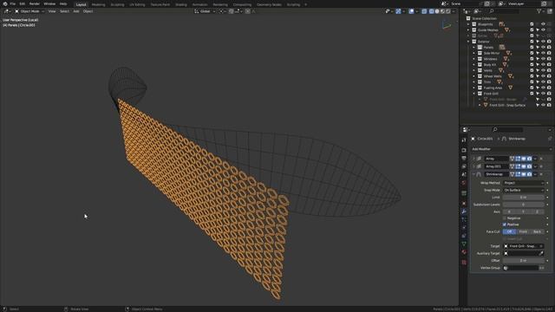
Task: Click the Offset value slider field
Action: pyautogui.click(x=523, y=261)
